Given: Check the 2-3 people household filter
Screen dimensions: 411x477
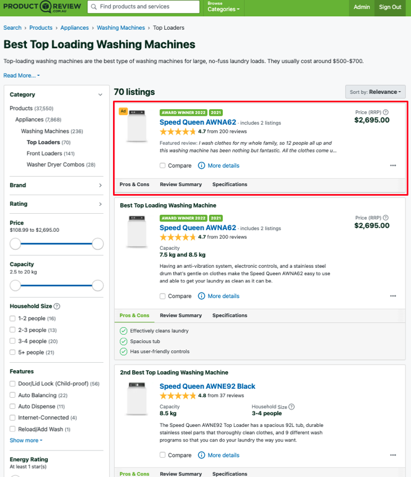Looking at the screenshot, I should point(12,330).
